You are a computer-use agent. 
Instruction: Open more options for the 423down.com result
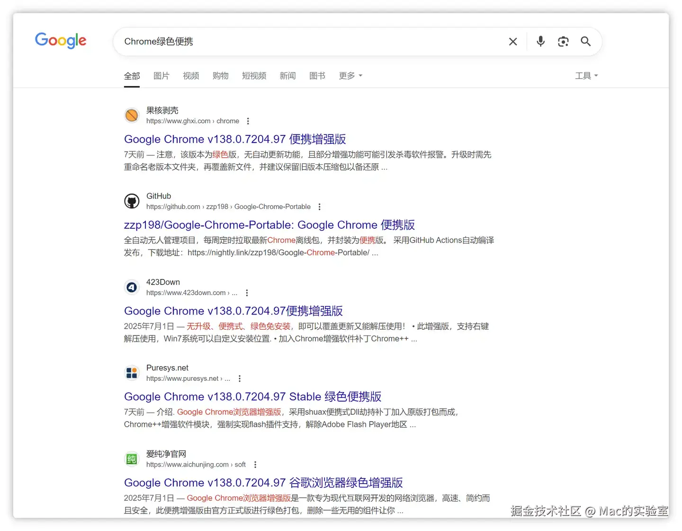click(247, 293)
